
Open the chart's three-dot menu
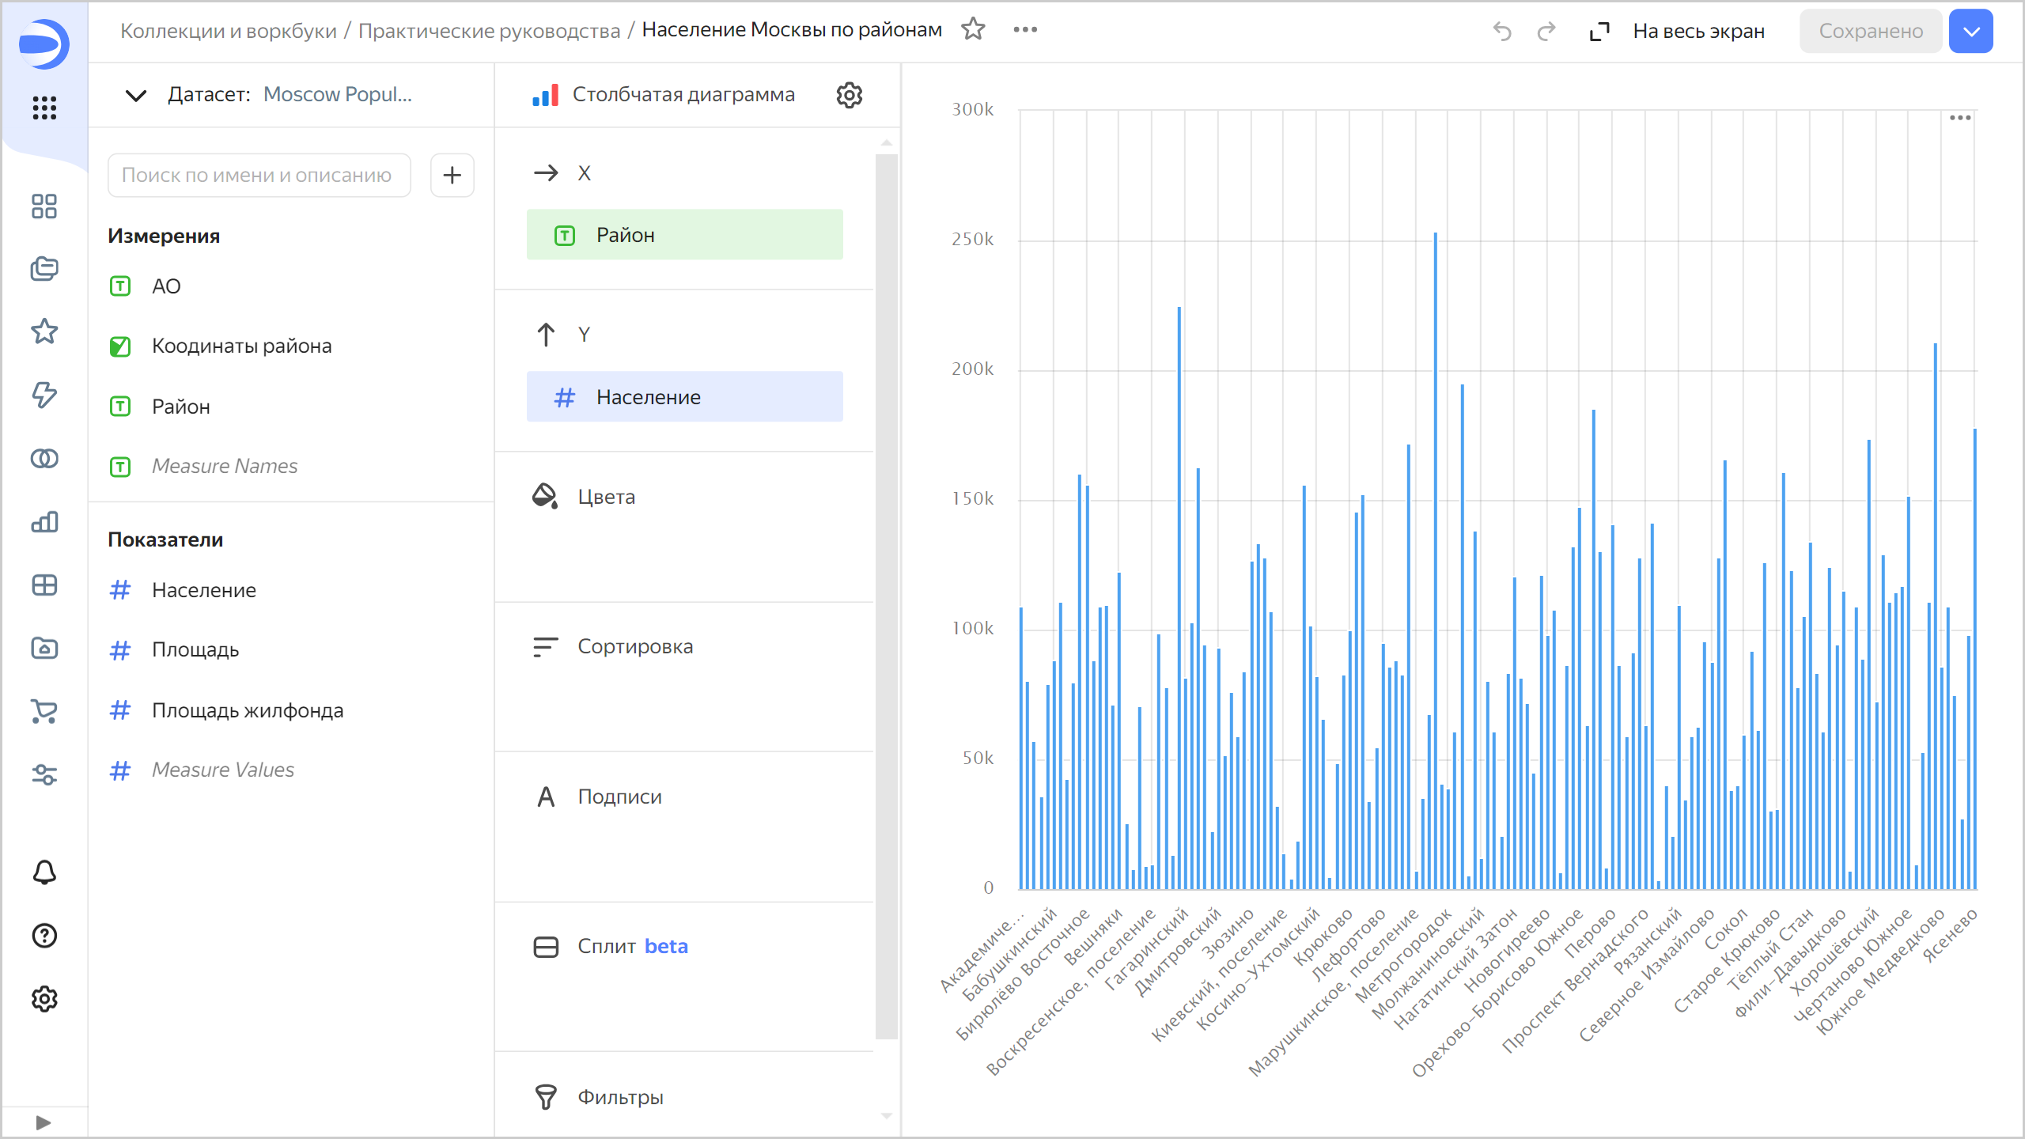pos(1959,118)
